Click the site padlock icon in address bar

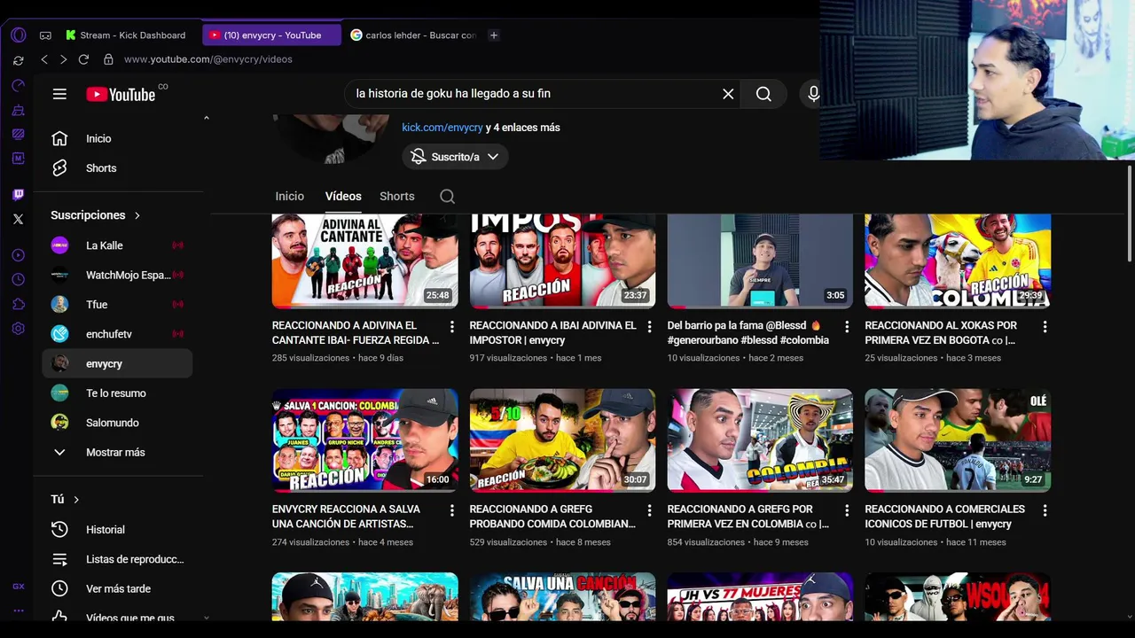point(108,59)
